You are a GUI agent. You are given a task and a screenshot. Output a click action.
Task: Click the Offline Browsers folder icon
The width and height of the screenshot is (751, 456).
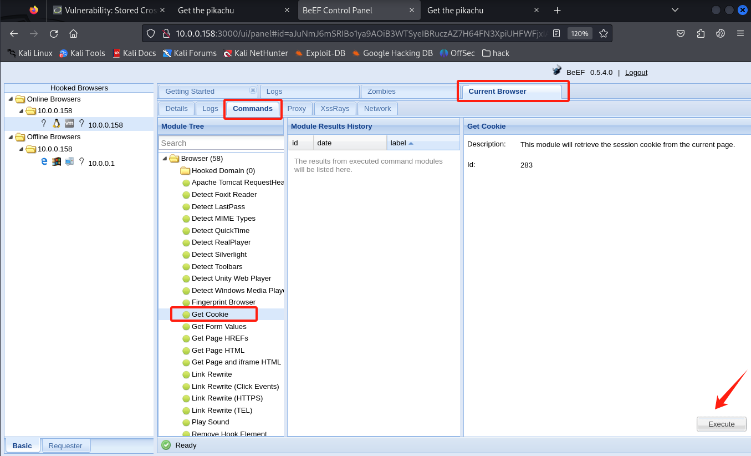tap(21, 137)
